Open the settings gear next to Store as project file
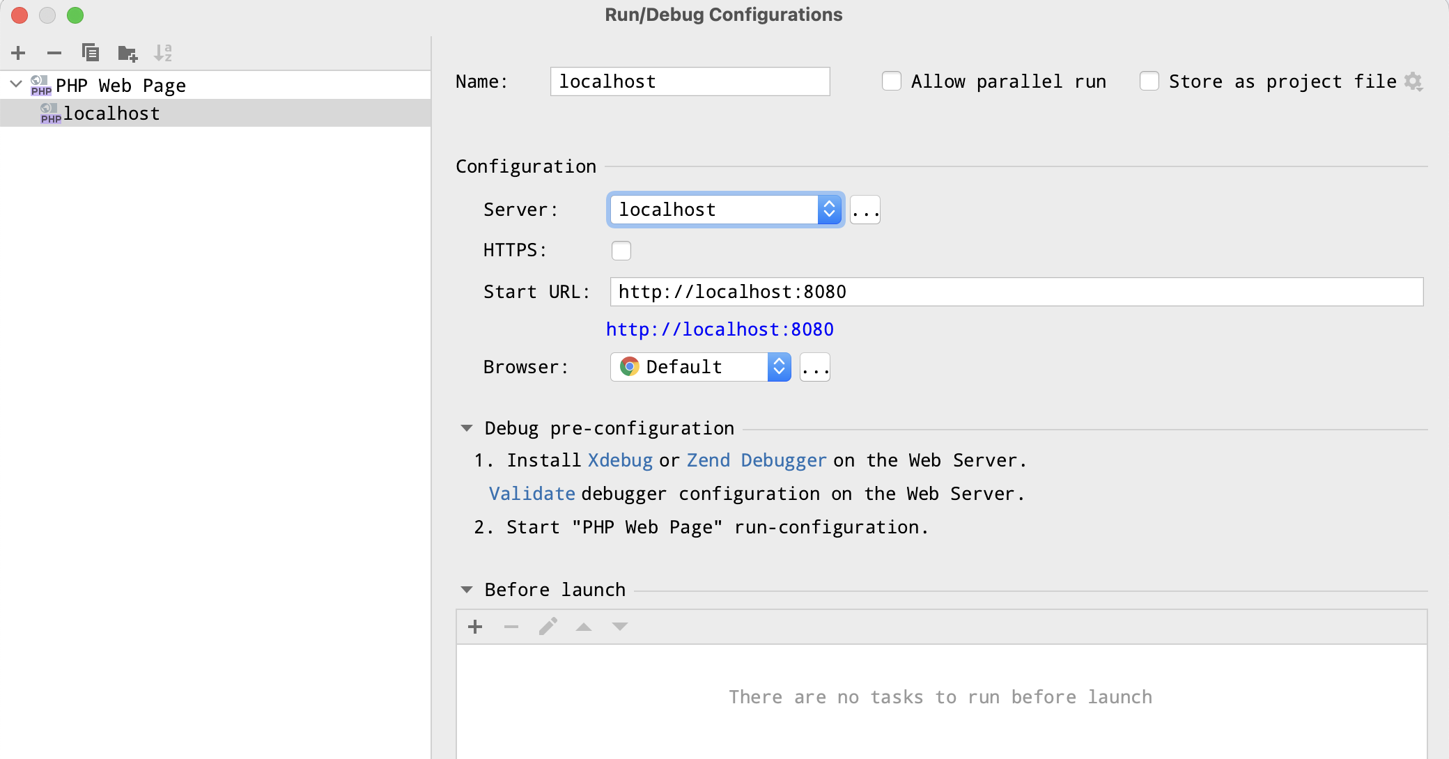This screenshot has width=1449, height=759. 1414,81
